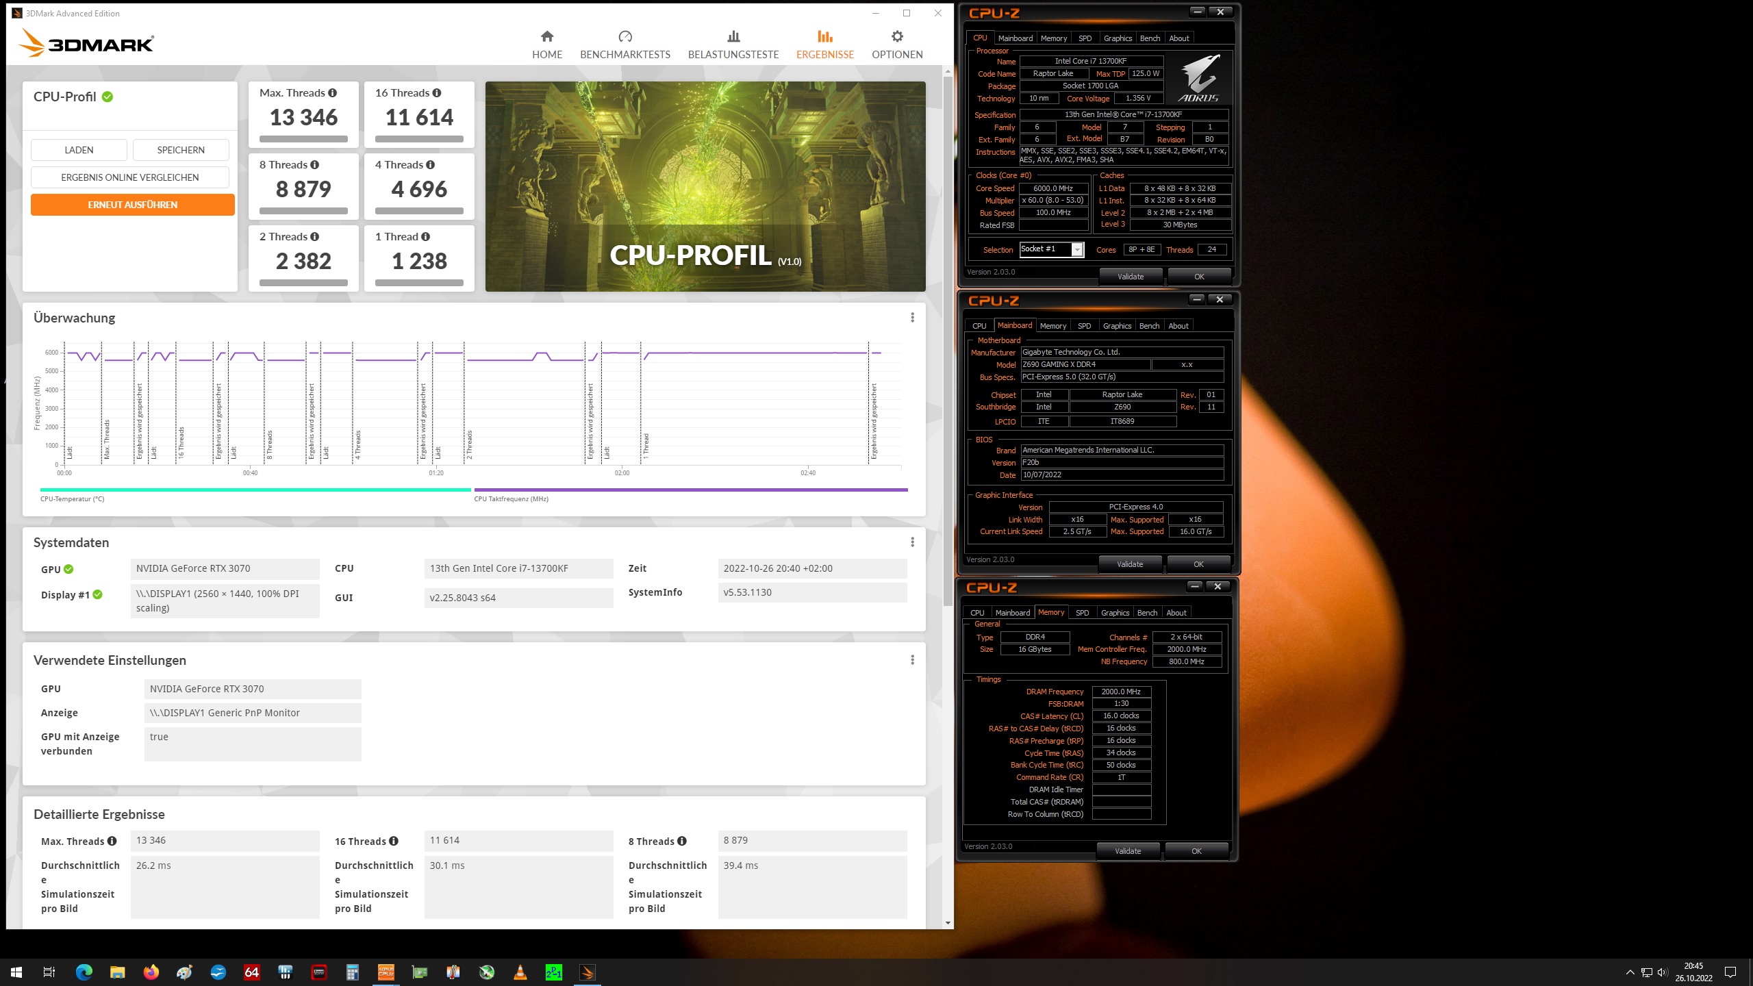The height and width of the screenshot is (986, 1753).
Task: Open the Mainboard tab in top CPU-Z window
Action: 1015,38
